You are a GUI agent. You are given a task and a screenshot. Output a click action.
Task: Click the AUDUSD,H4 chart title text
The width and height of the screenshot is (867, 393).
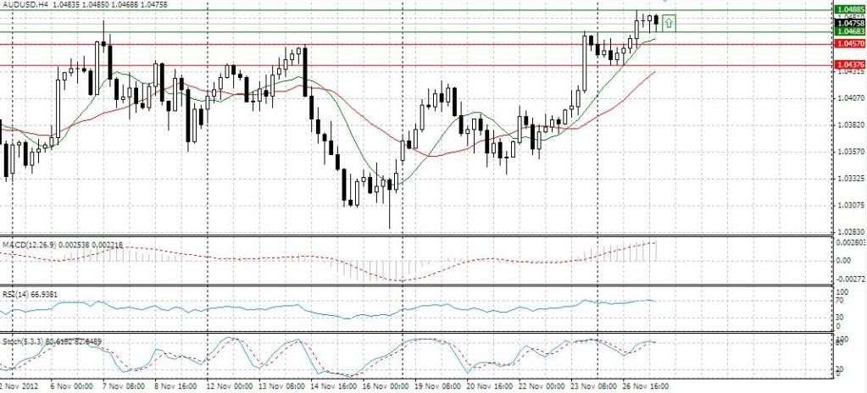click(x=27, y=5)
